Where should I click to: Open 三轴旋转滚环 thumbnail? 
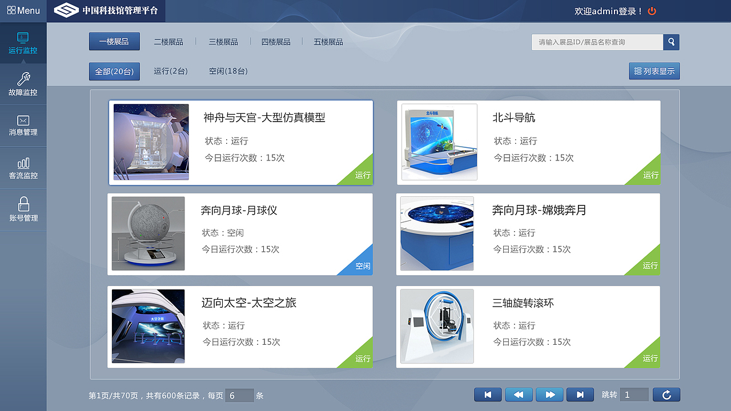pyautogui.click(x=437, y=327)
